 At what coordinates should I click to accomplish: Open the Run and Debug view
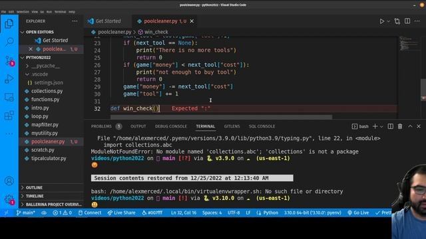[x=9, y=78]
